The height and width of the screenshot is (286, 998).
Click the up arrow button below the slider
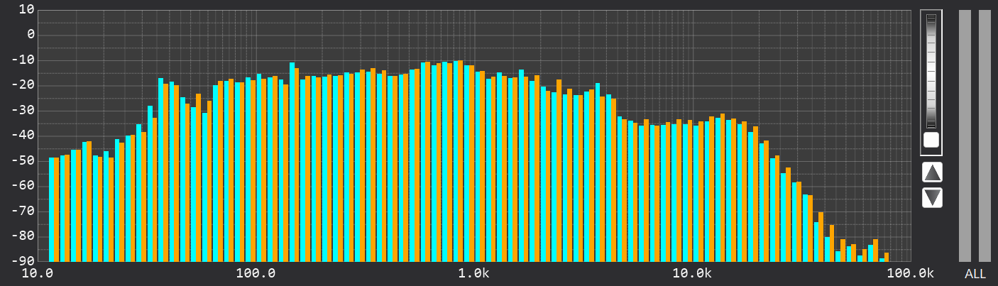pos(932,172)
